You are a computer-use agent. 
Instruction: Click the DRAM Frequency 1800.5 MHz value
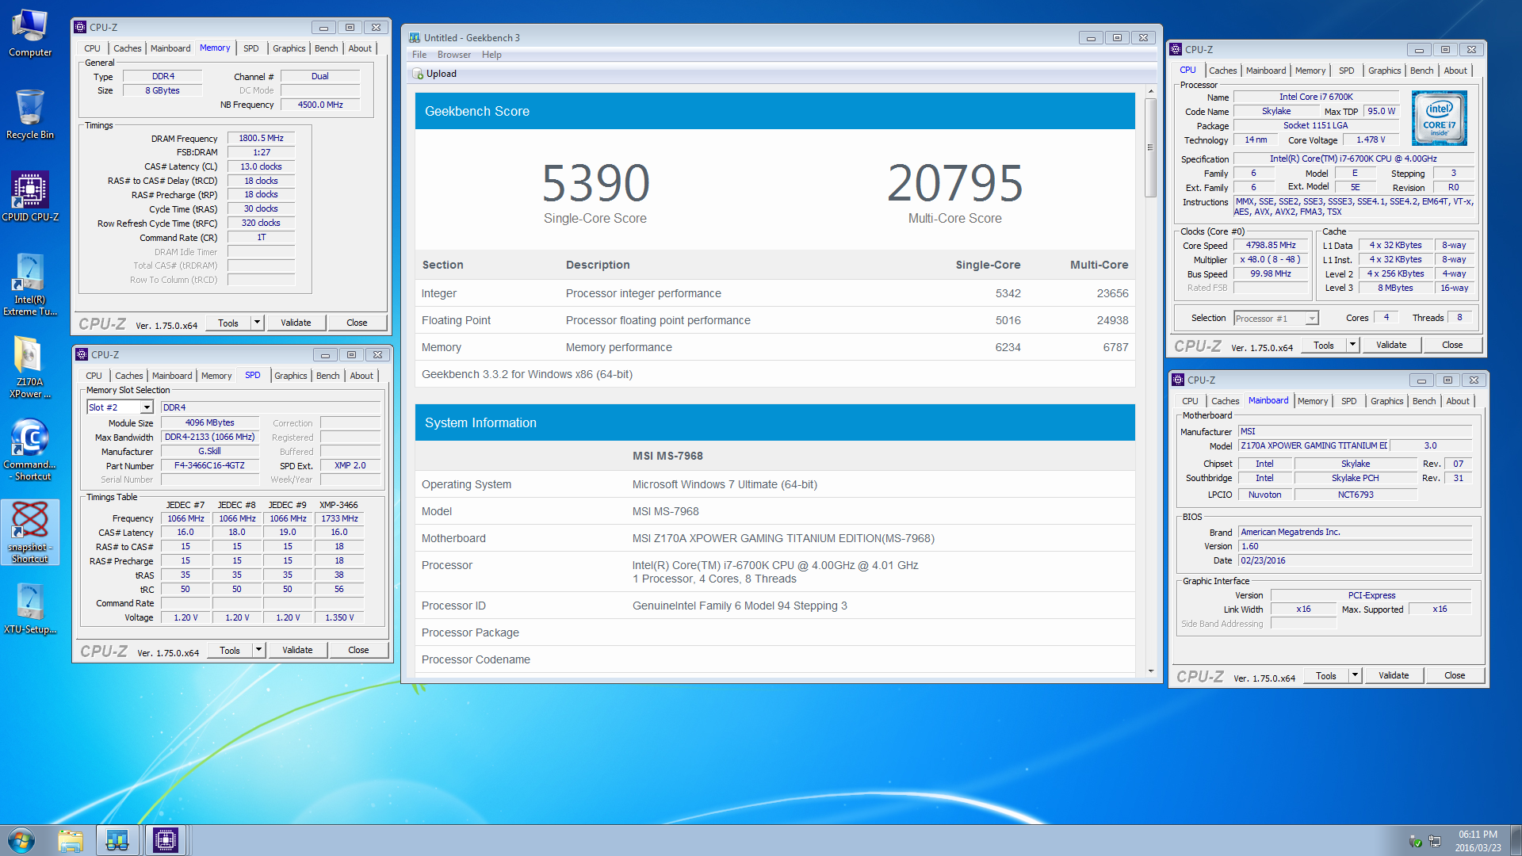coord(261,138)
